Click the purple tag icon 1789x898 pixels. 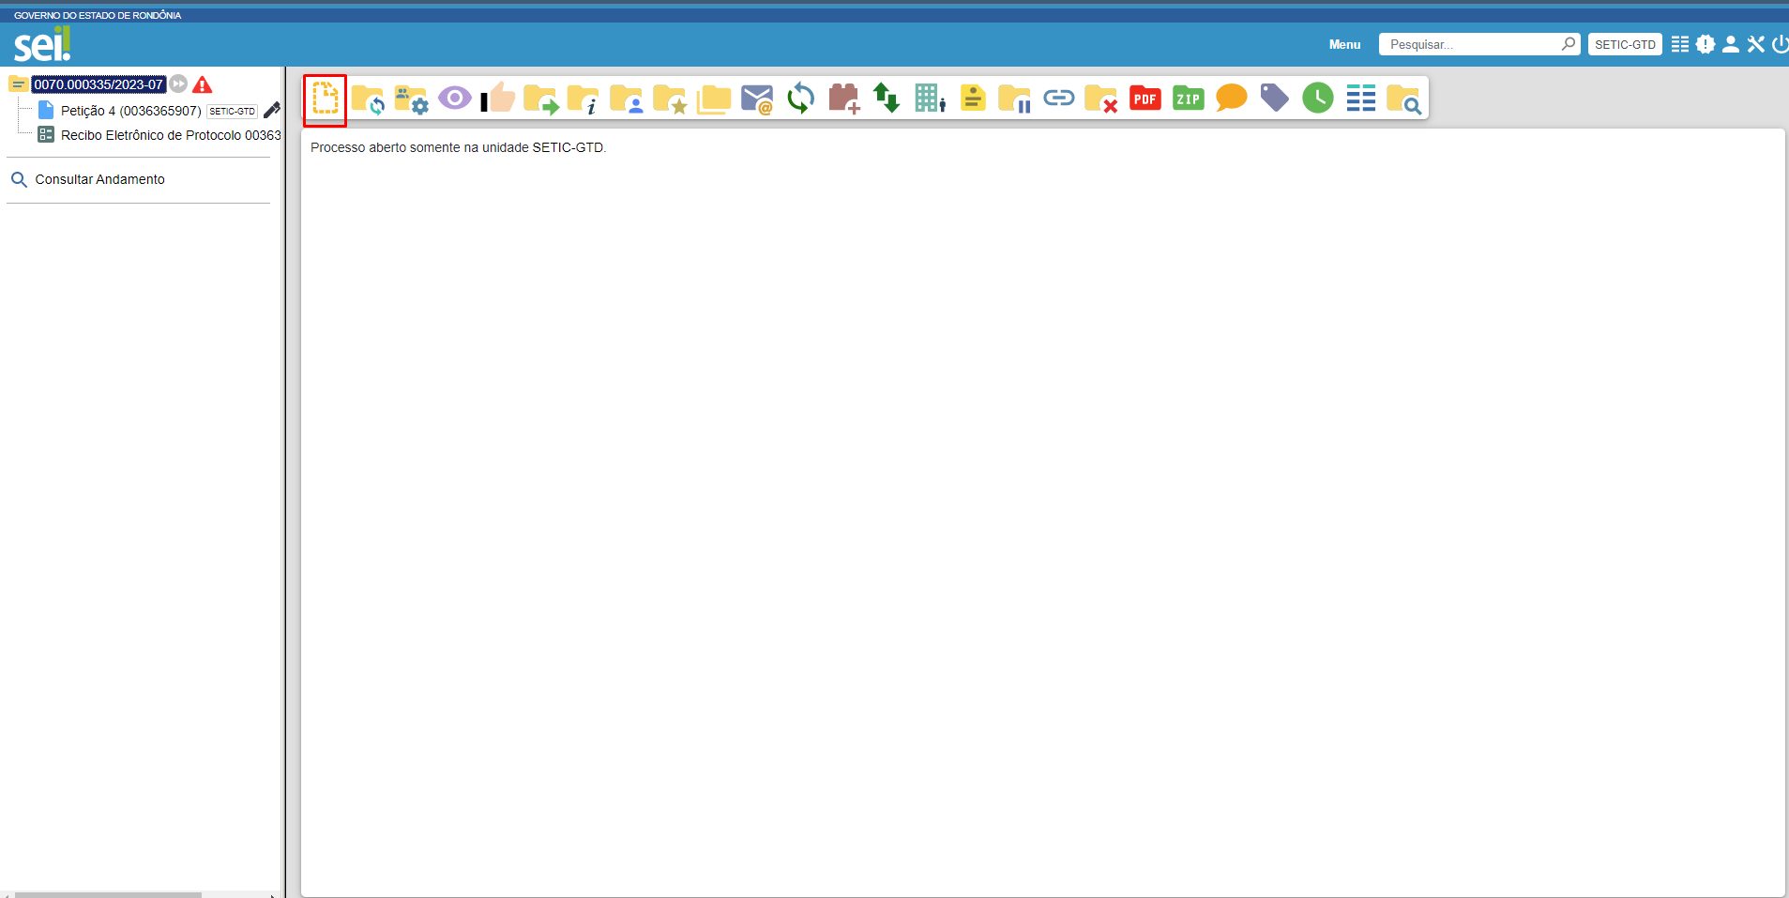(1275, 98)
